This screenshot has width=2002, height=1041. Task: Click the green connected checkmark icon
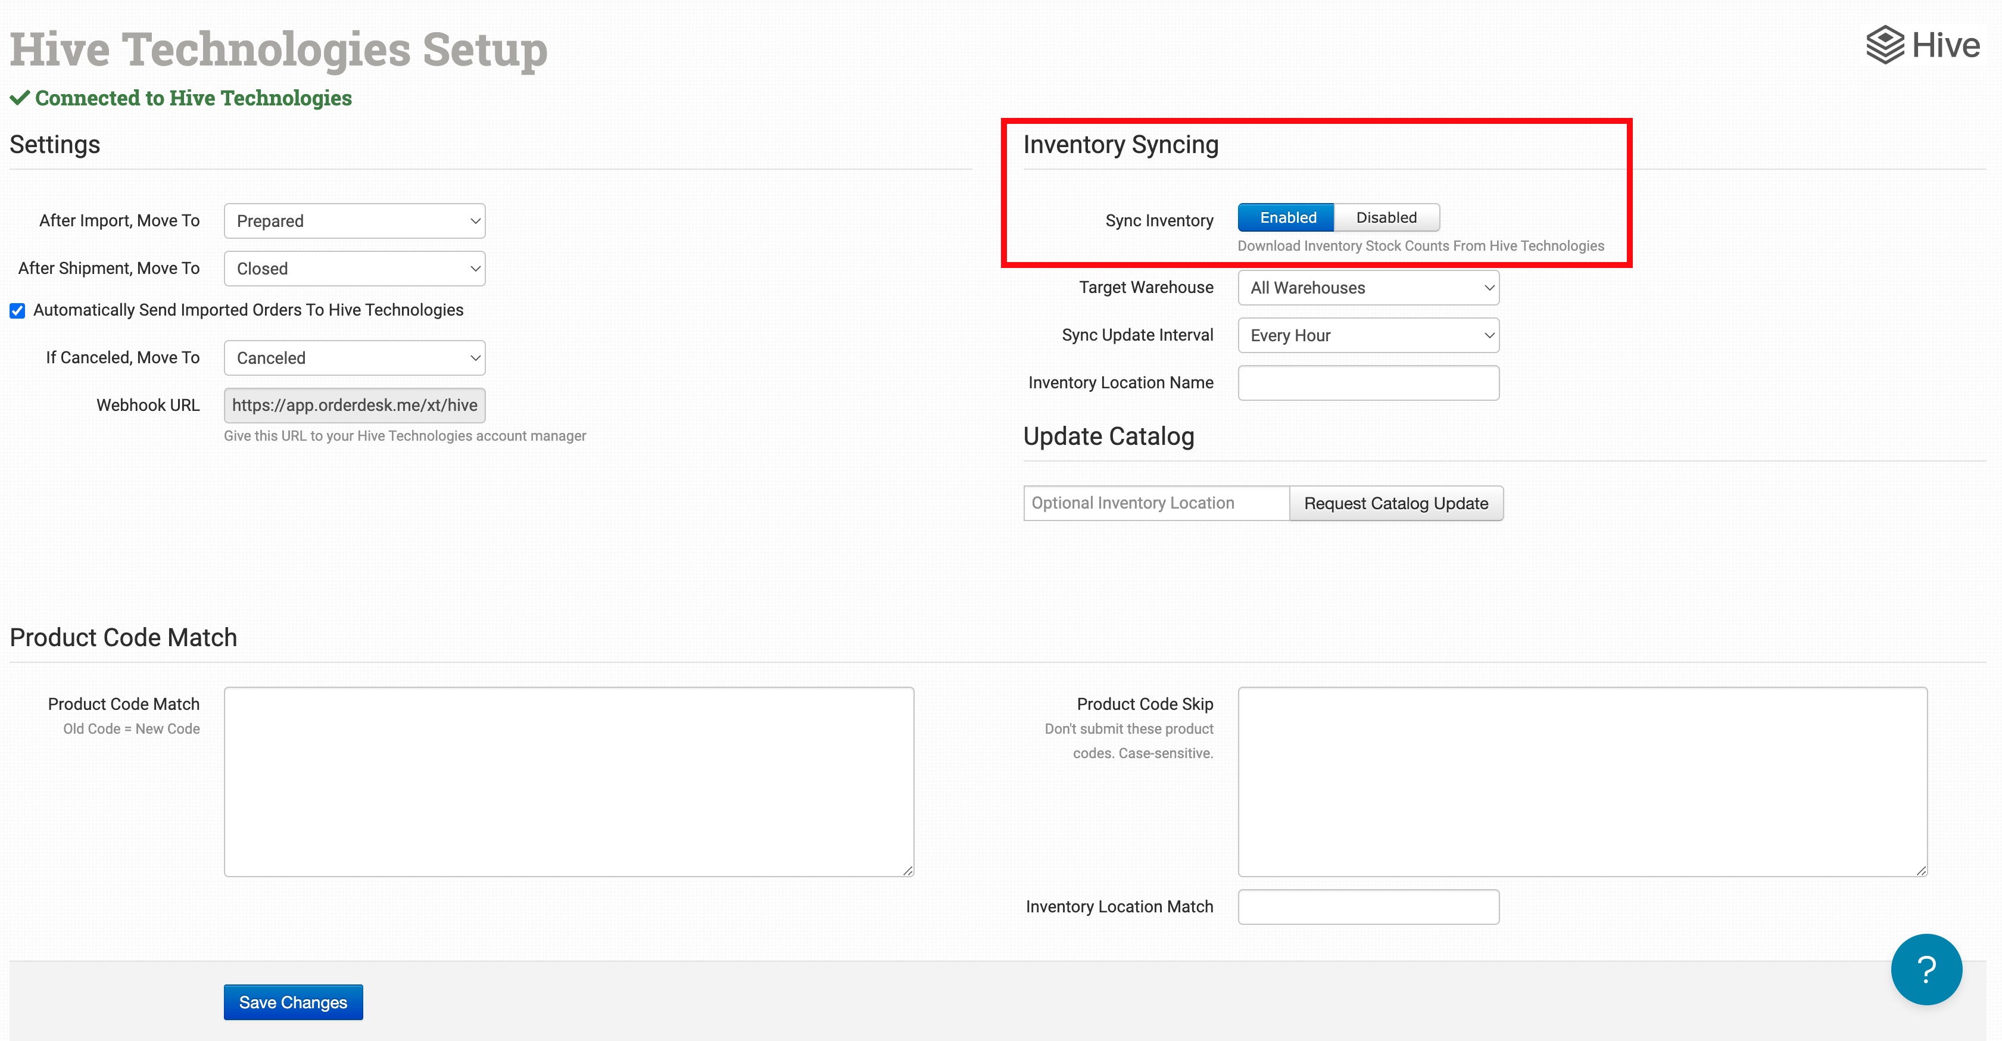coord(20,98)
